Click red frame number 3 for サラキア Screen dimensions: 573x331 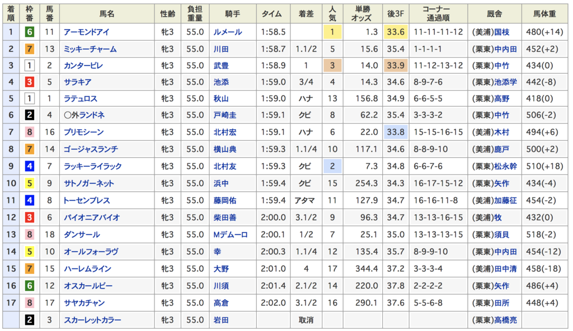coord(30,82)
